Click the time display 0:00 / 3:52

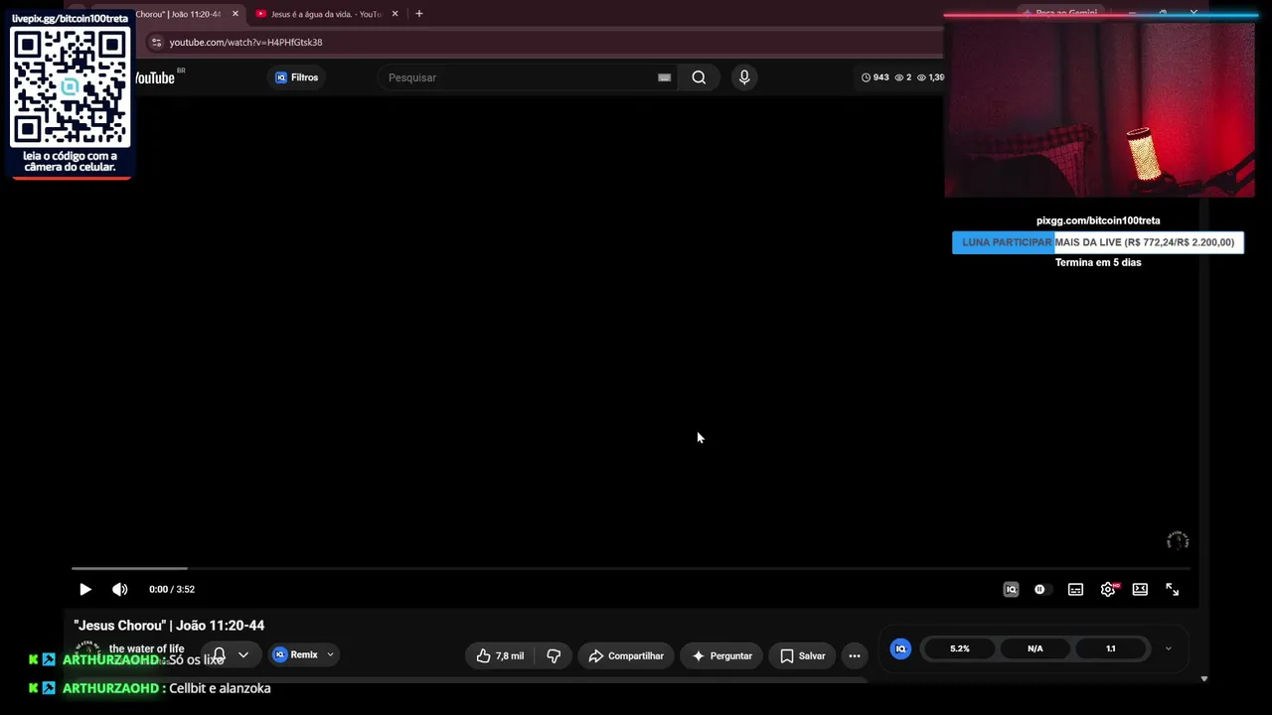pos(172,589)
